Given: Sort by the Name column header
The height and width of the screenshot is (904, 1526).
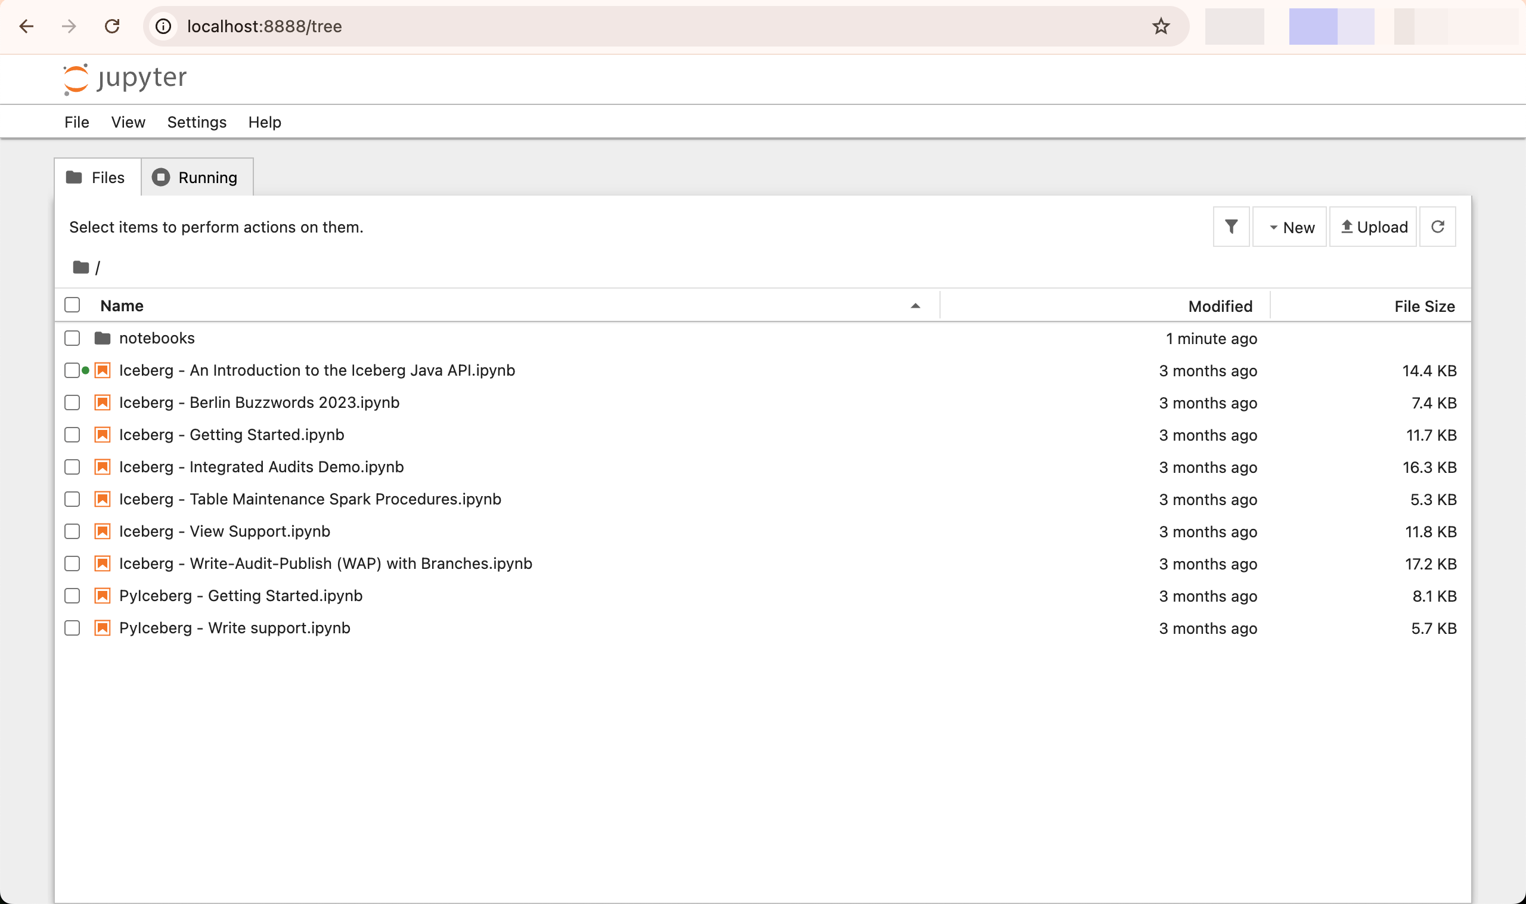Looking at the screenshot, I should tap(122, 306).
